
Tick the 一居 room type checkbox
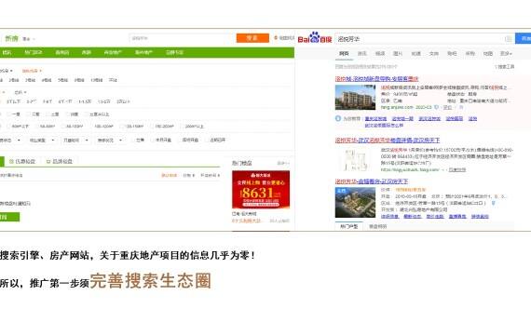pos(9,114)
